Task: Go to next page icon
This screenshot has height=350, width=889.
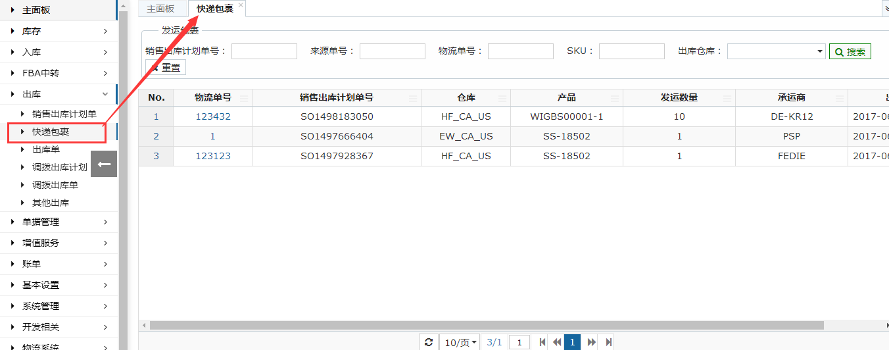Action: (x=591, y=342)
